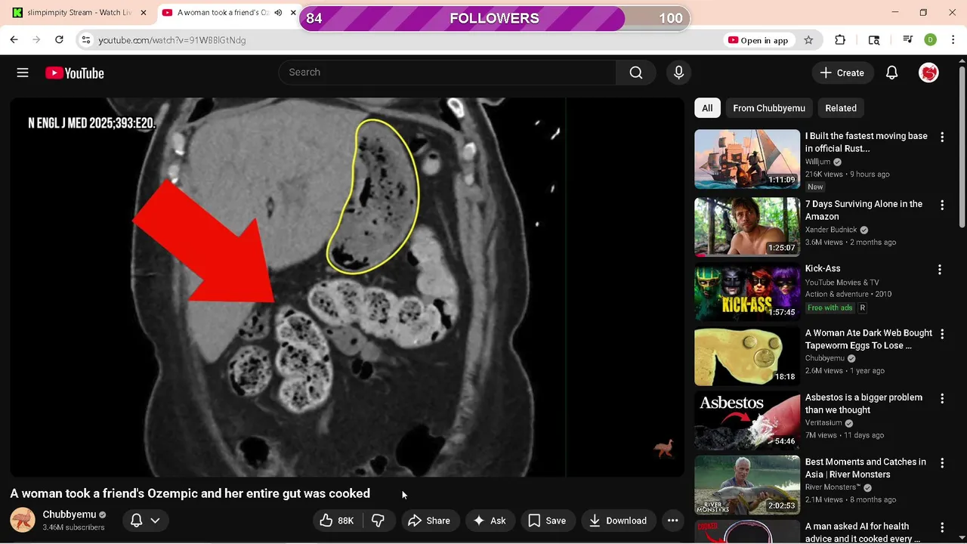This screenshot has height=544, width=967.
Task: Open options for Asbestos video
Action: (x=942, y=399)
